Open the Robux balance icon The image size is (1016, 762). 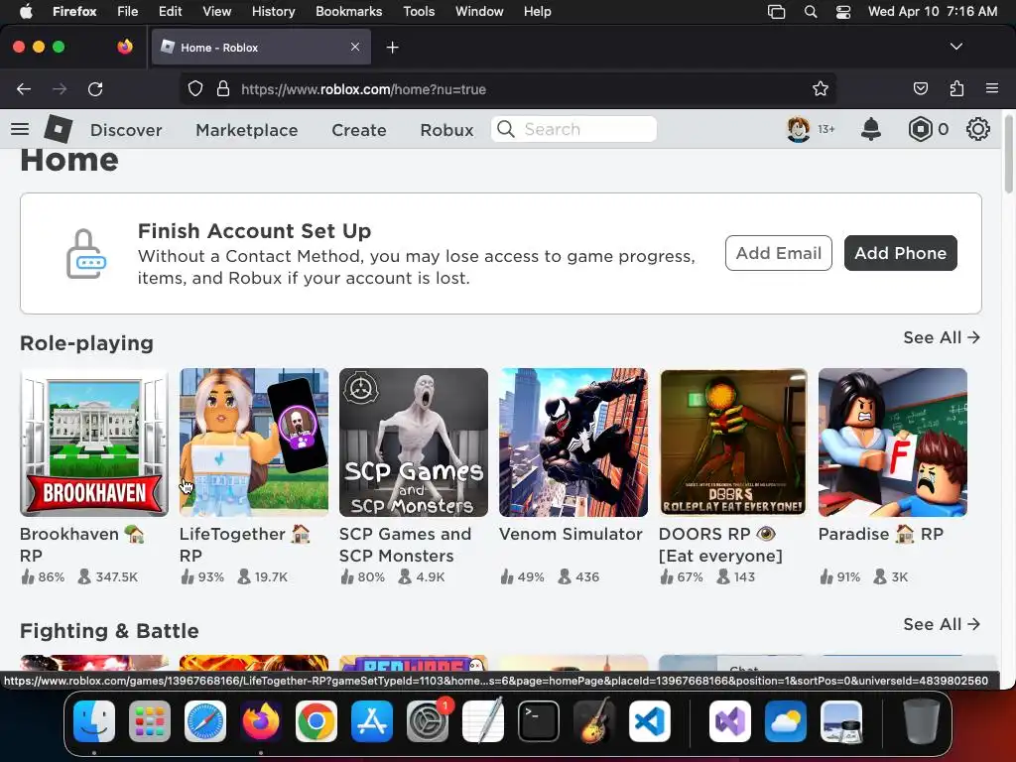point(920,129)
